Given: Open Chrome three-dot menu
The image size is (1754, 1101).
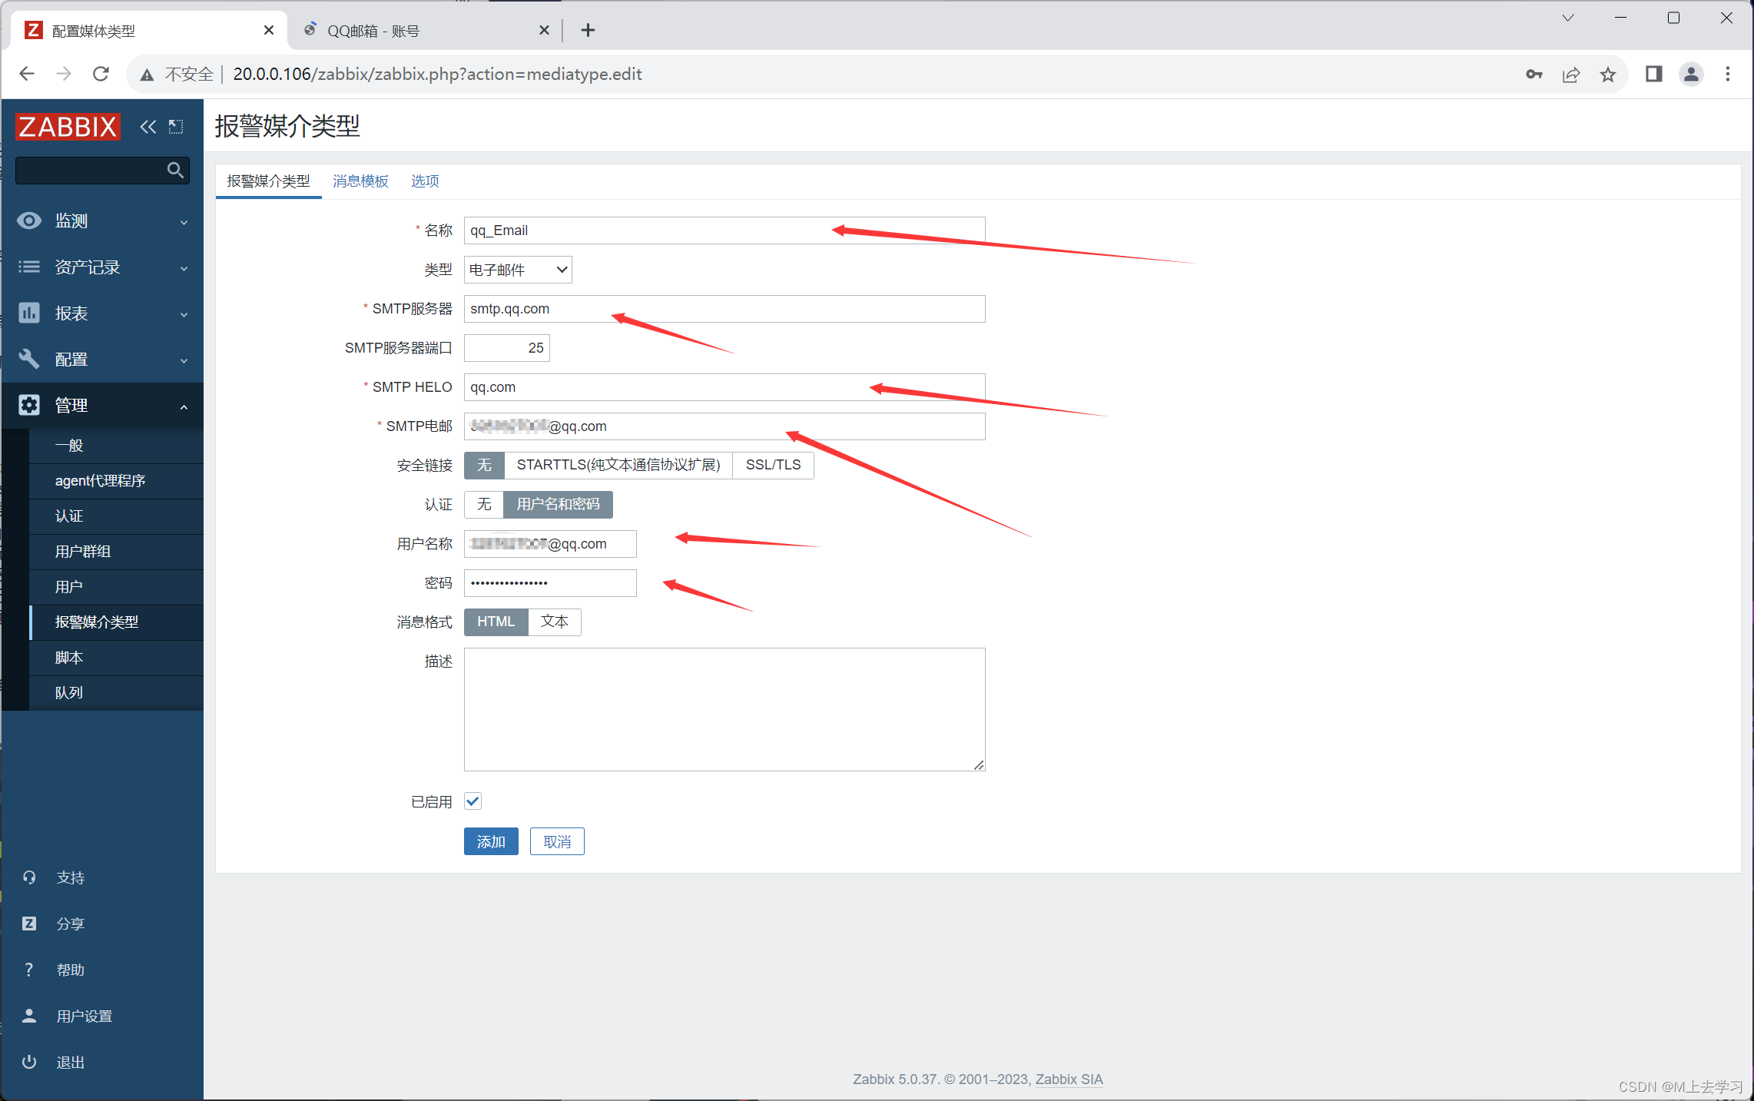Looking at the screenshot, I should point(1728,75).
